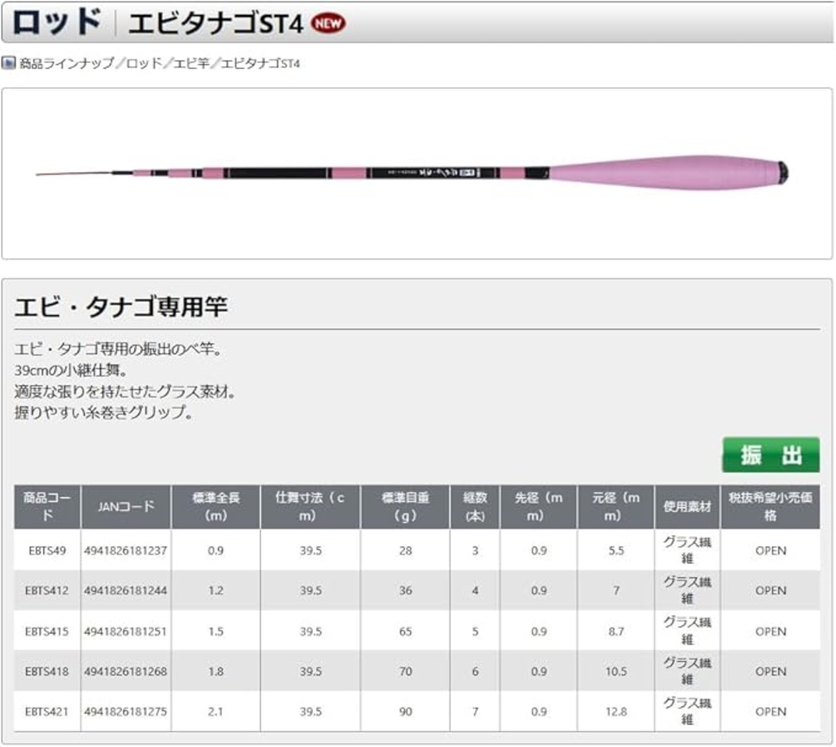The height and width of the screenshot is (747, 836).
Task: Open 商品ラインナップ breadcrumb link
Action: tap(66, 63)
